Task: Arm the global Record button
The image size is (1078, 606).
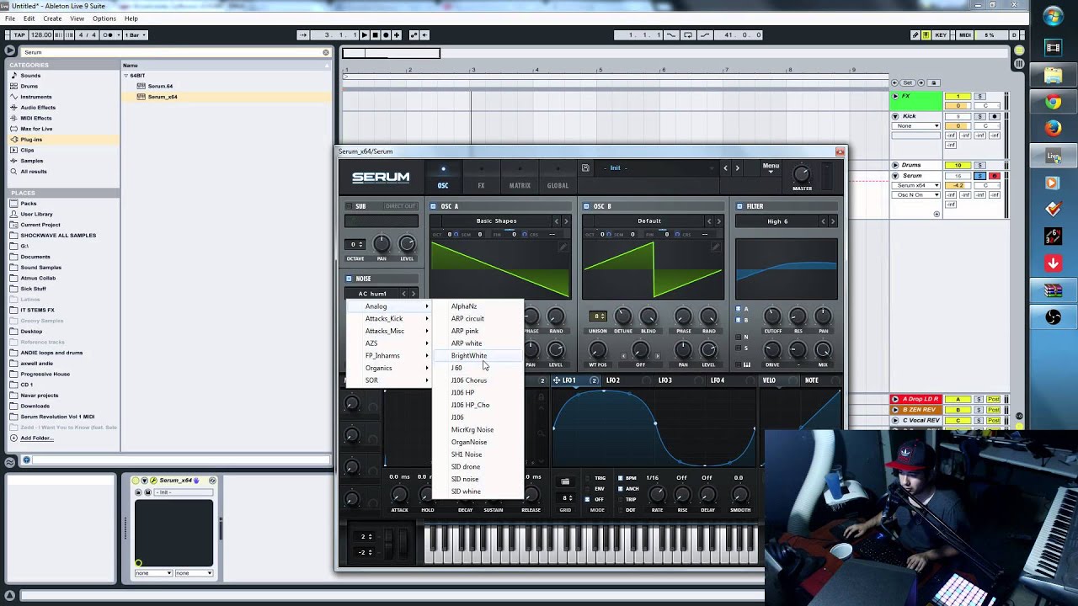Action: [386, 35]
